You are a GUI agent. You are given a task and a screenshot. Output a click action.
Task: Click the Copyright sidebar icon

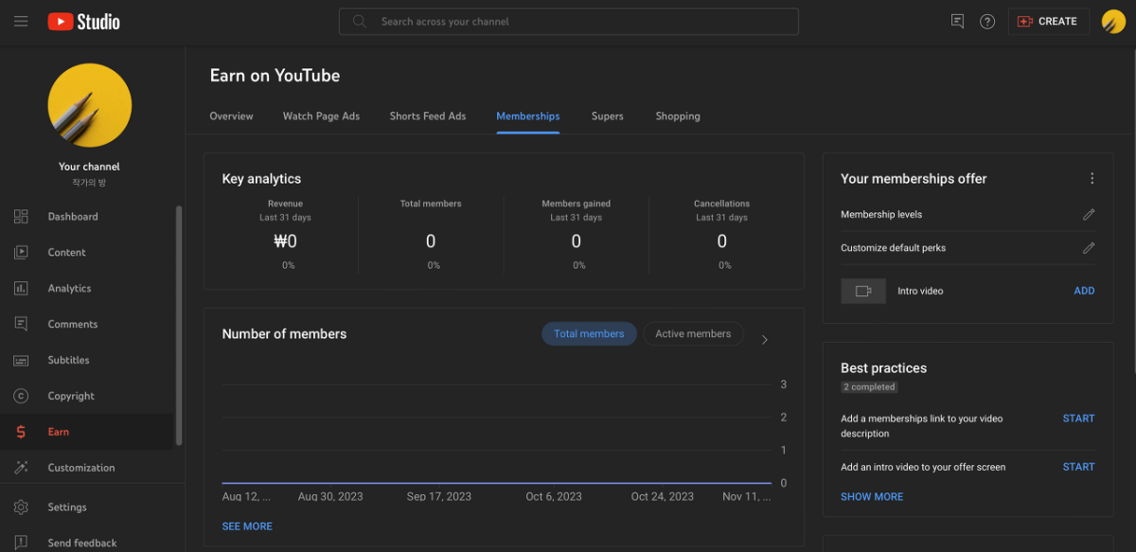(x=21, y=396)
